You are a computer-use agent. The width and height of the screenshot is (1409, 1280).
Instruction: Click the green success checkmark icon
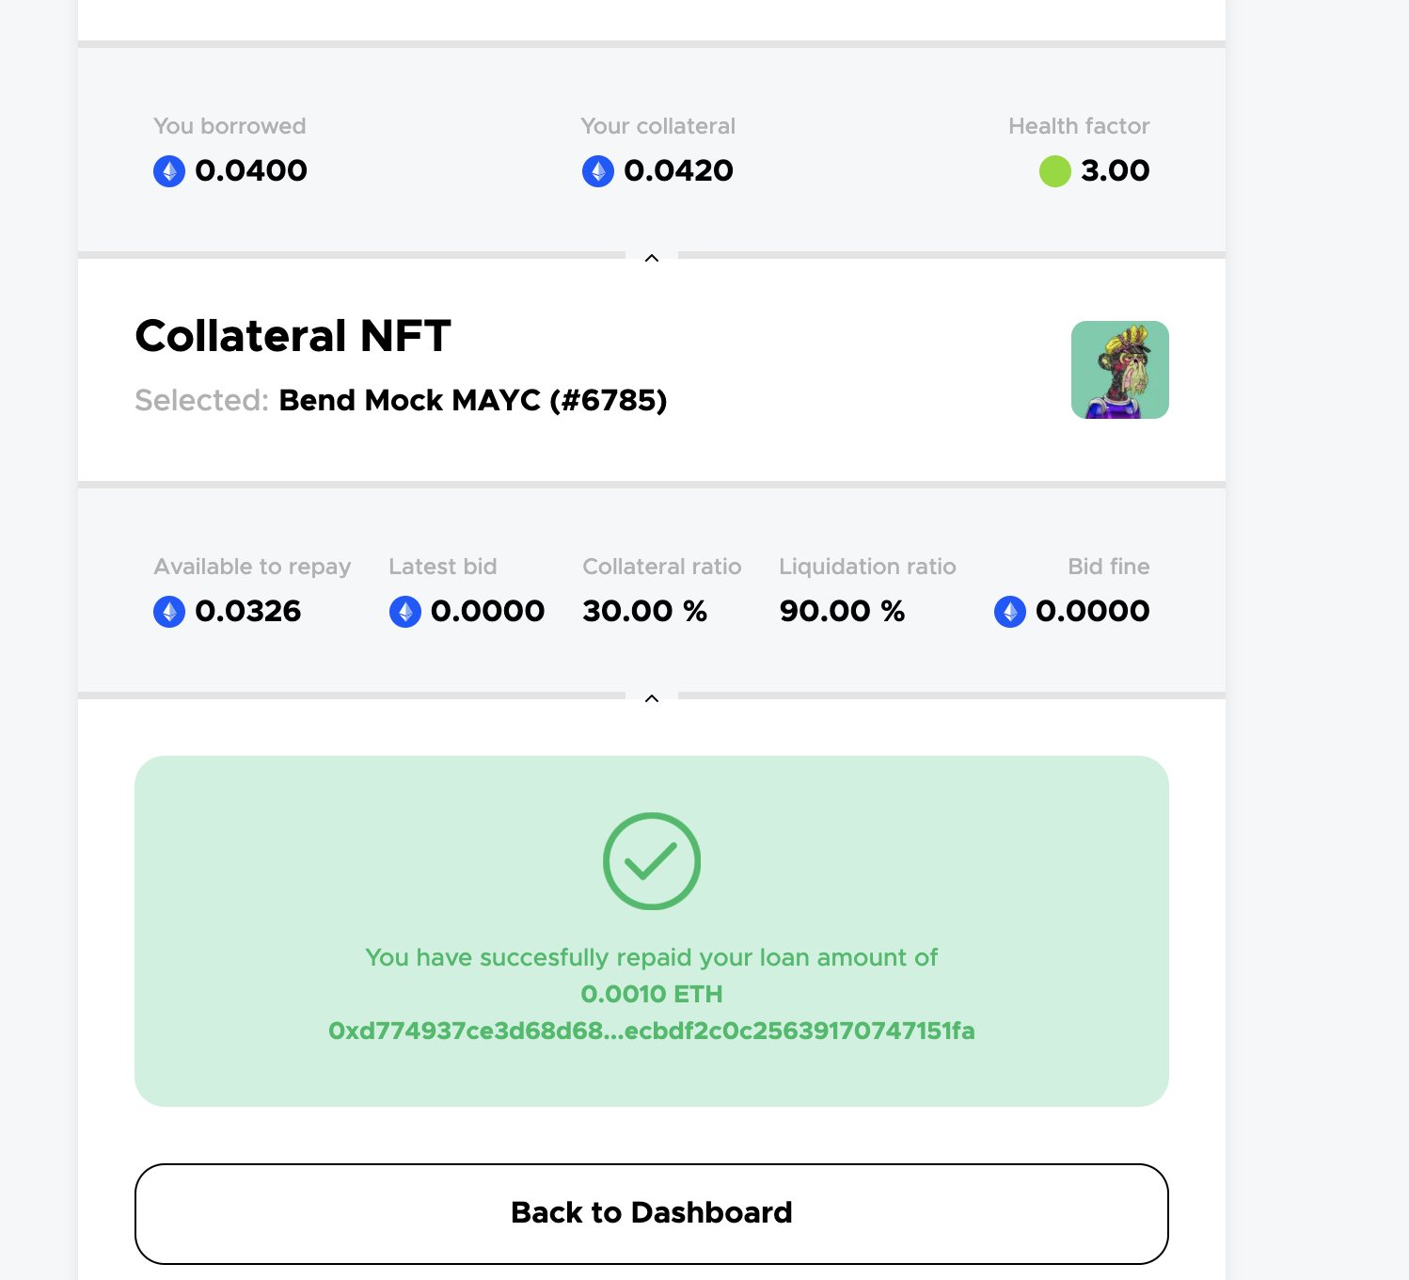[652, 861]
